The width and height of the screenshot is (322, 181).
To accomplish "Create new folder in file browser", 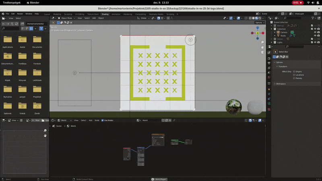I will tap(23, 24).
